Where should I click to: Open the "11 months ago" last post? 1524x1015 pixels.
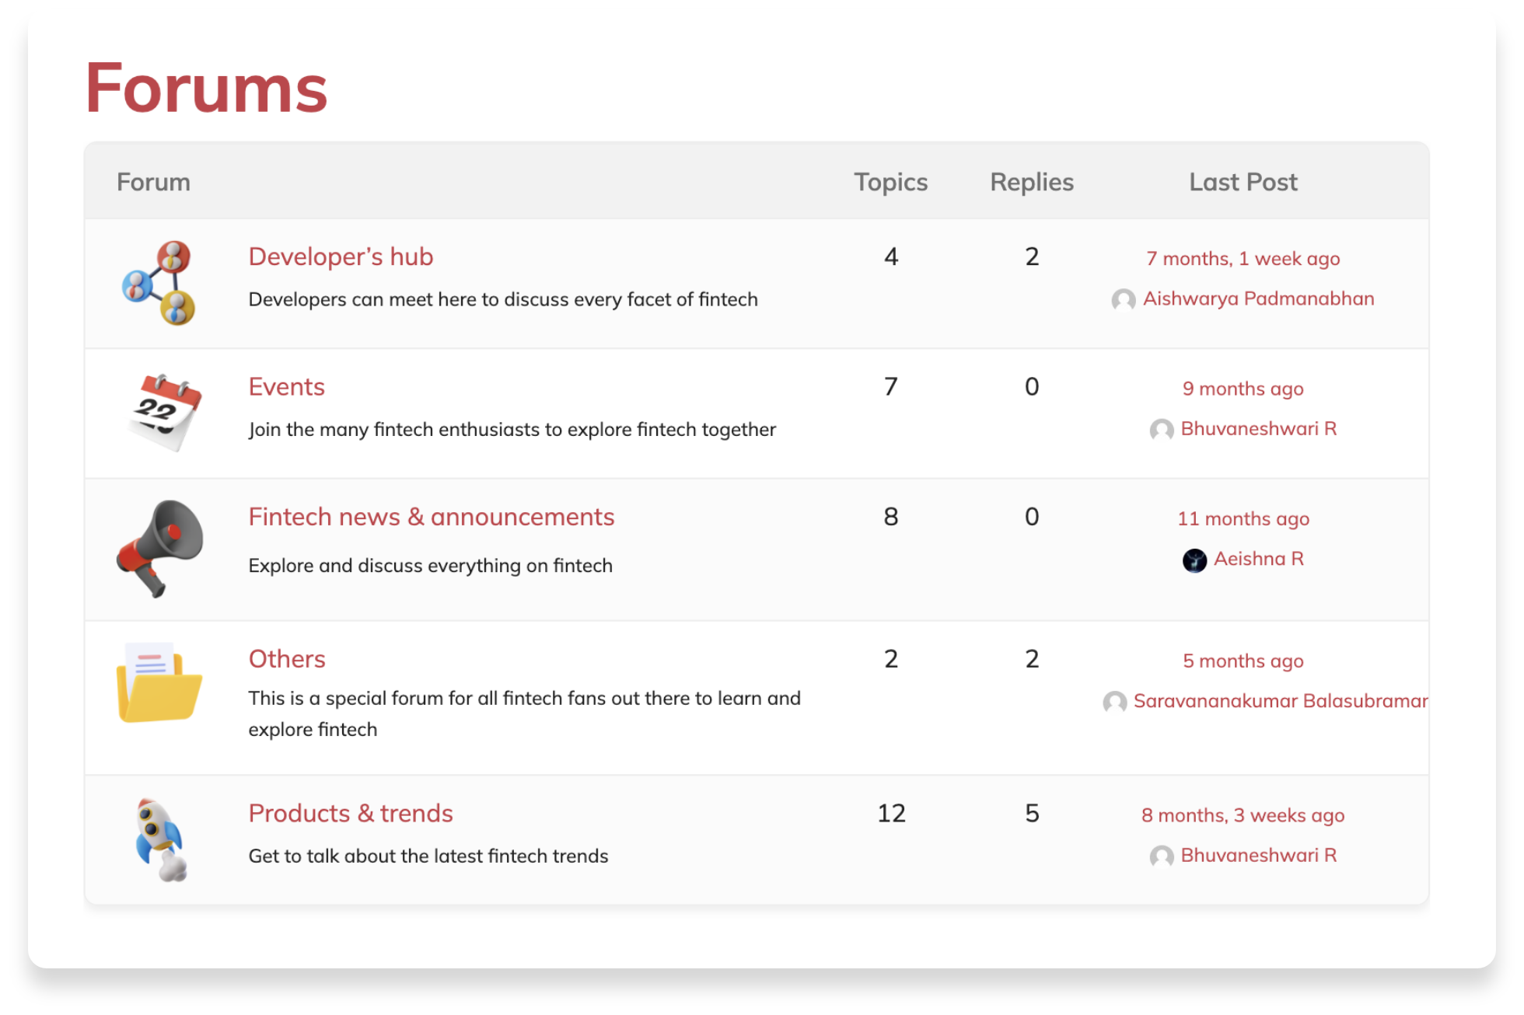click(x=1243, y=518)
